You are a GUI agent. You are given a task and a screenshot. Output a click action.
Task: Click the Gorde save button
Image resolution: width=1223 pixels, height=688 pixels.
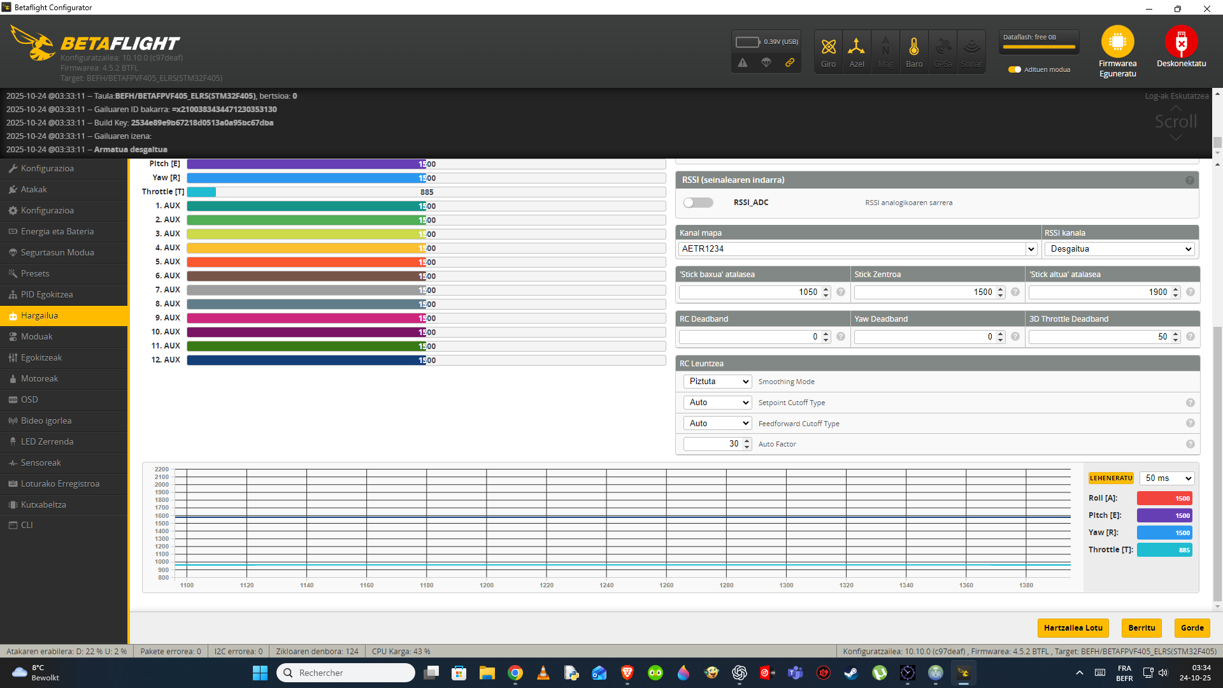[x=1192, y=628]
